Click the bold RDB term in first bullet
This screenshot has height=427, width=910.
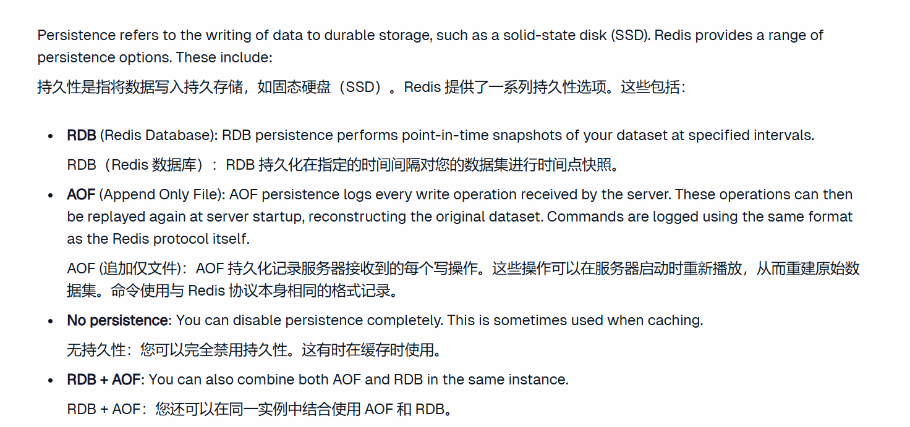click(x=81, y=135)
